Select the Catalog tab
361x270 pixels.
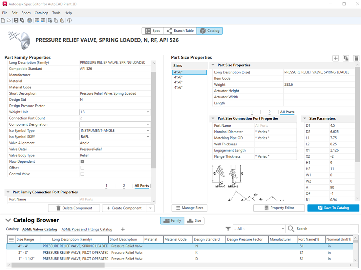pyautogui.click(x=209, y=31)
